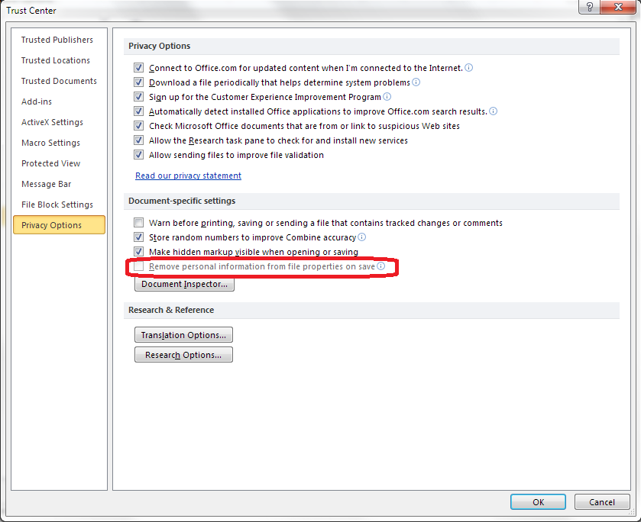The height and width of the screenshot is (522, 641).
Task: Click info icon beside Connect to Office.com option
Action: (x=469, y=68)
